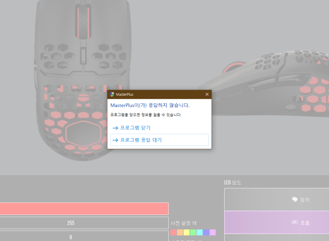Viewport: 329px width, 241px height.
Task: Click the arrow icon before 프로그램 응답 대기
Action: point(115,140)
